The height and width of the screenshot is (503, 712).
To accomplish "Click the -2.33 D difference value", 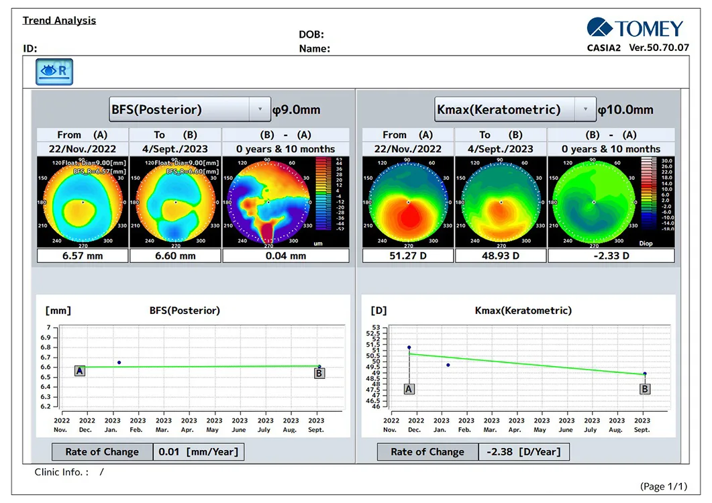I will pos(611,256).
